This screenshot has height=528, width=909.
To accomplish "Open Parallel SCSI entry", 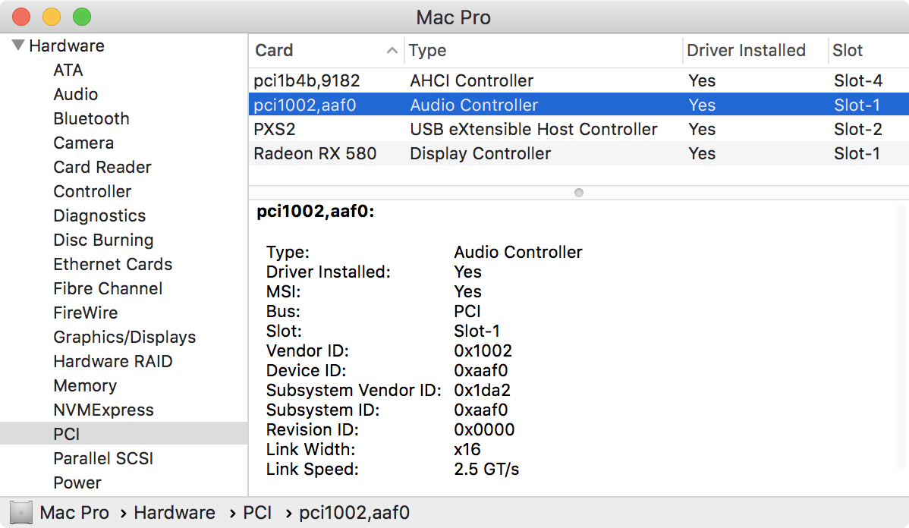I will point(103,458).
